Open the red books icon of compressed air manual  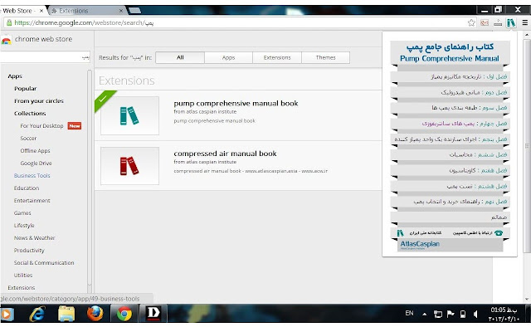(x=129, y=166)
